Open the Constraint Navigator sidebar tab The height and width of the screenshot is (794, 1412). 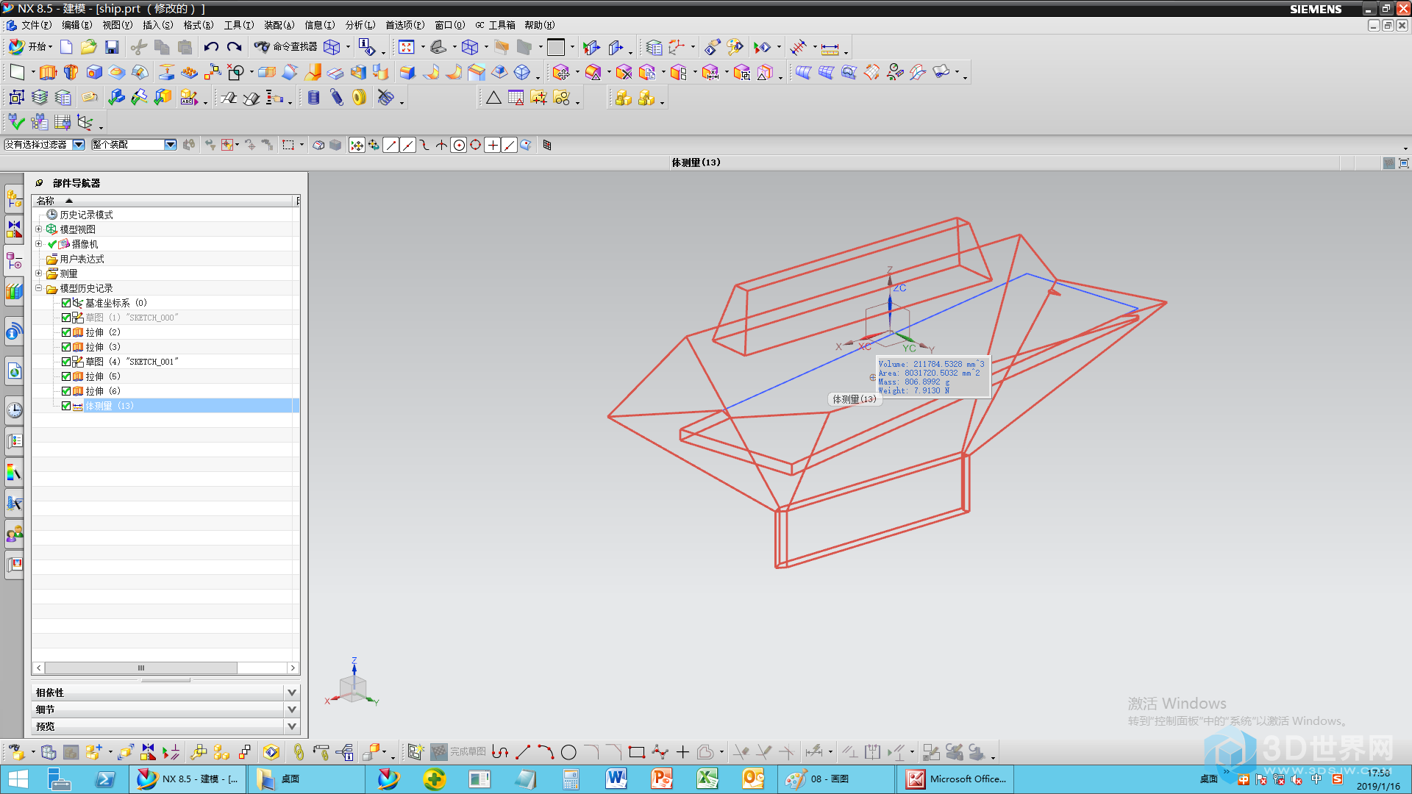pyautogui.click(x=14, y=229)
